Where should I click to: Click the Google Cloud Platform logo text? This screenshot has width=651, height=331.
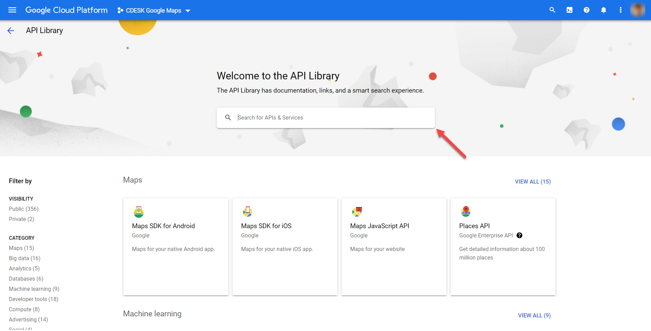pyautogui.click(x=66, y=10)
